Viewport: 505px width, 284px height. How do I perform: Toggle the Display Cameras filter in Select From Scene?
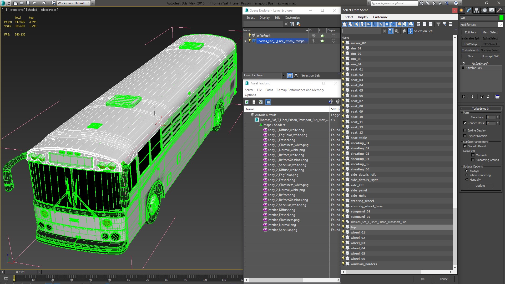pyautogui.click(x=363, y=24)
